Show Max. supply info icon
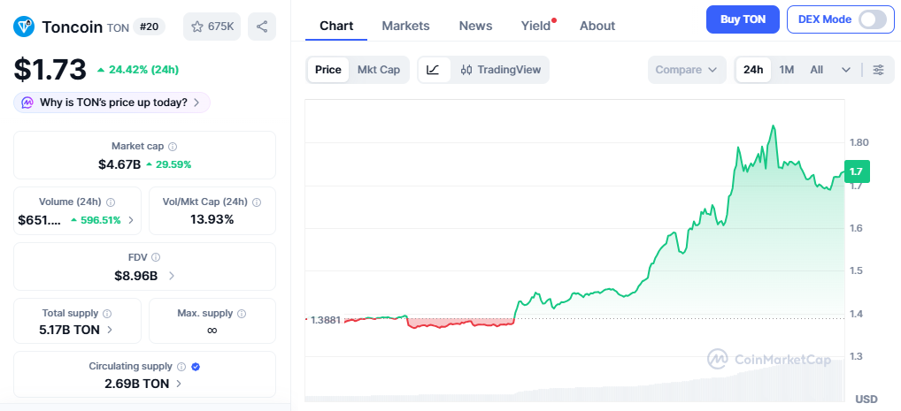Viewport: 901px width, 411px height. click(x=242, y=314)
